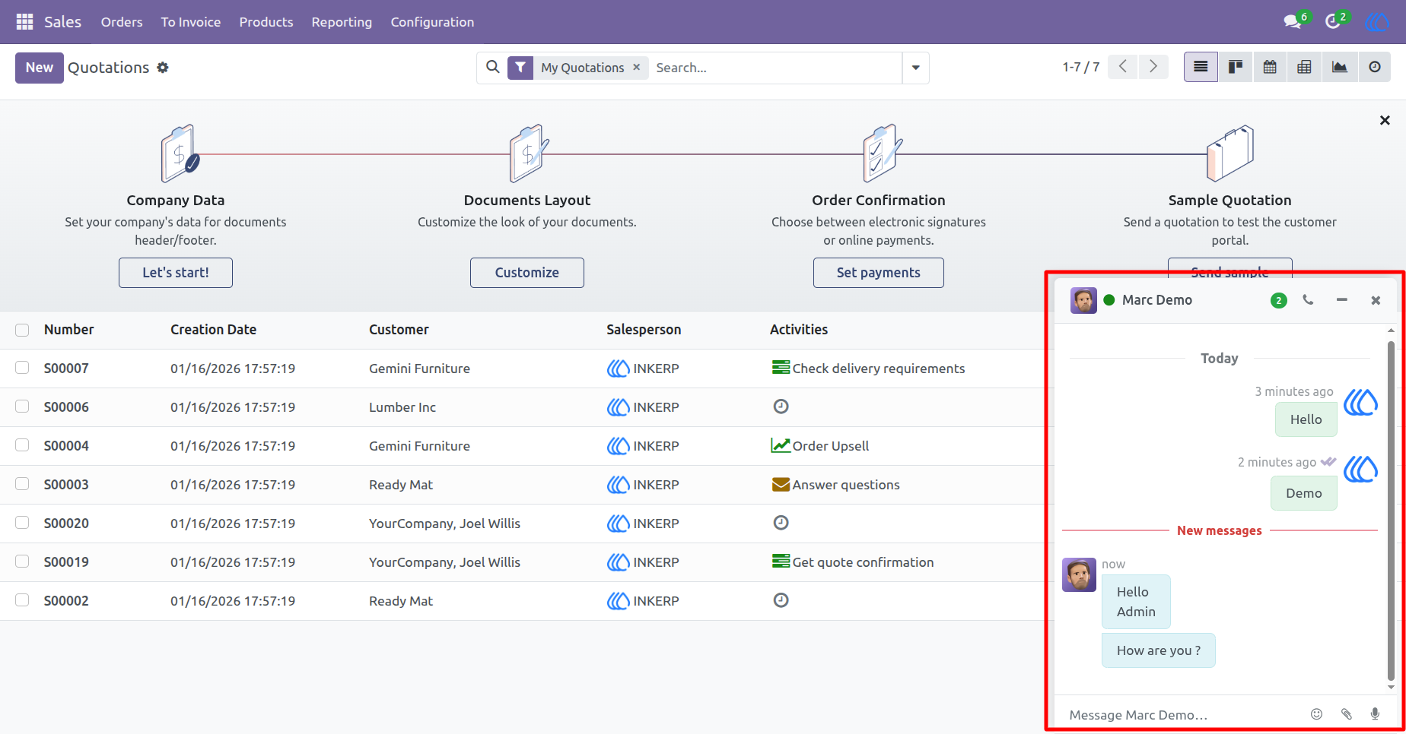This screenshot has height=734, width=1406.
Task: Open emoji picker in chat
Action: 1317,714
